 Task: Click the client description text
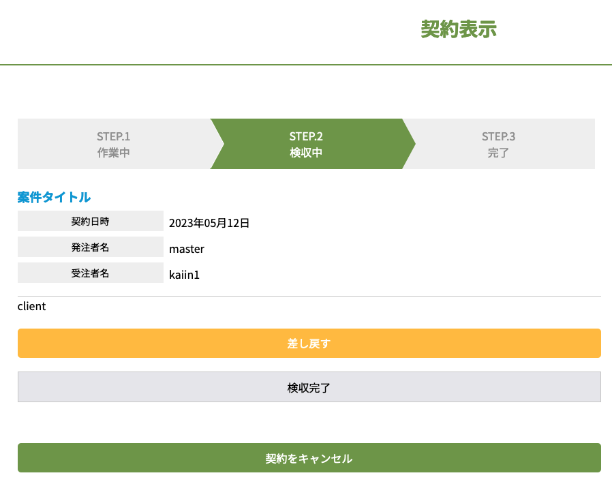point(32,306)
